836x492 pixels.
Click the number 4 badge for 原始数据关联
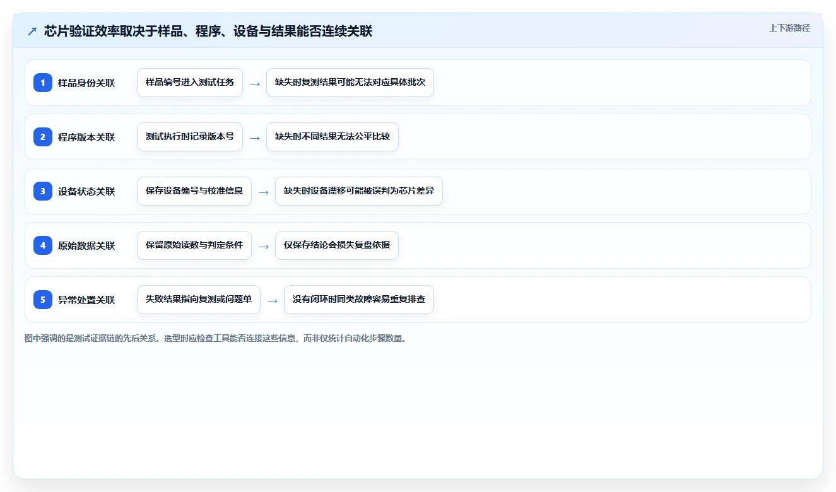[x=43, y=245]
